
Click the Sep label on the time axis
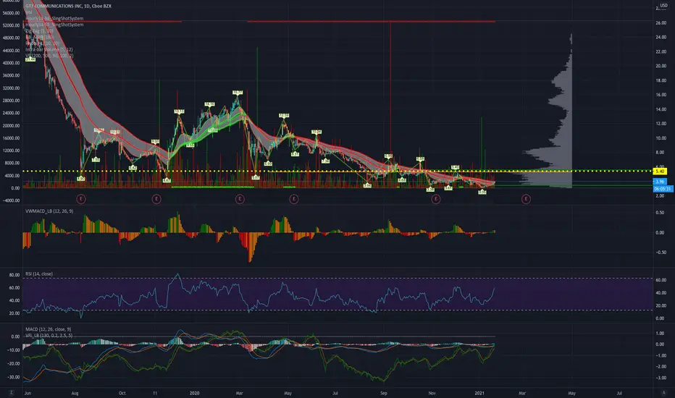pyautogui.click(x=384, y=393)
